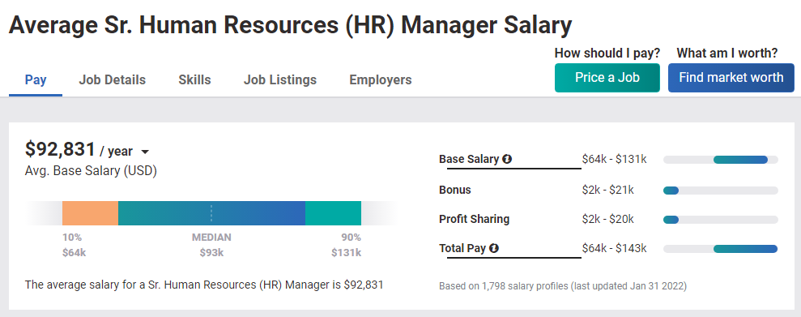The image size is (801, 317).
Task: Click the Total Pay label
Action: click(462, 248)
